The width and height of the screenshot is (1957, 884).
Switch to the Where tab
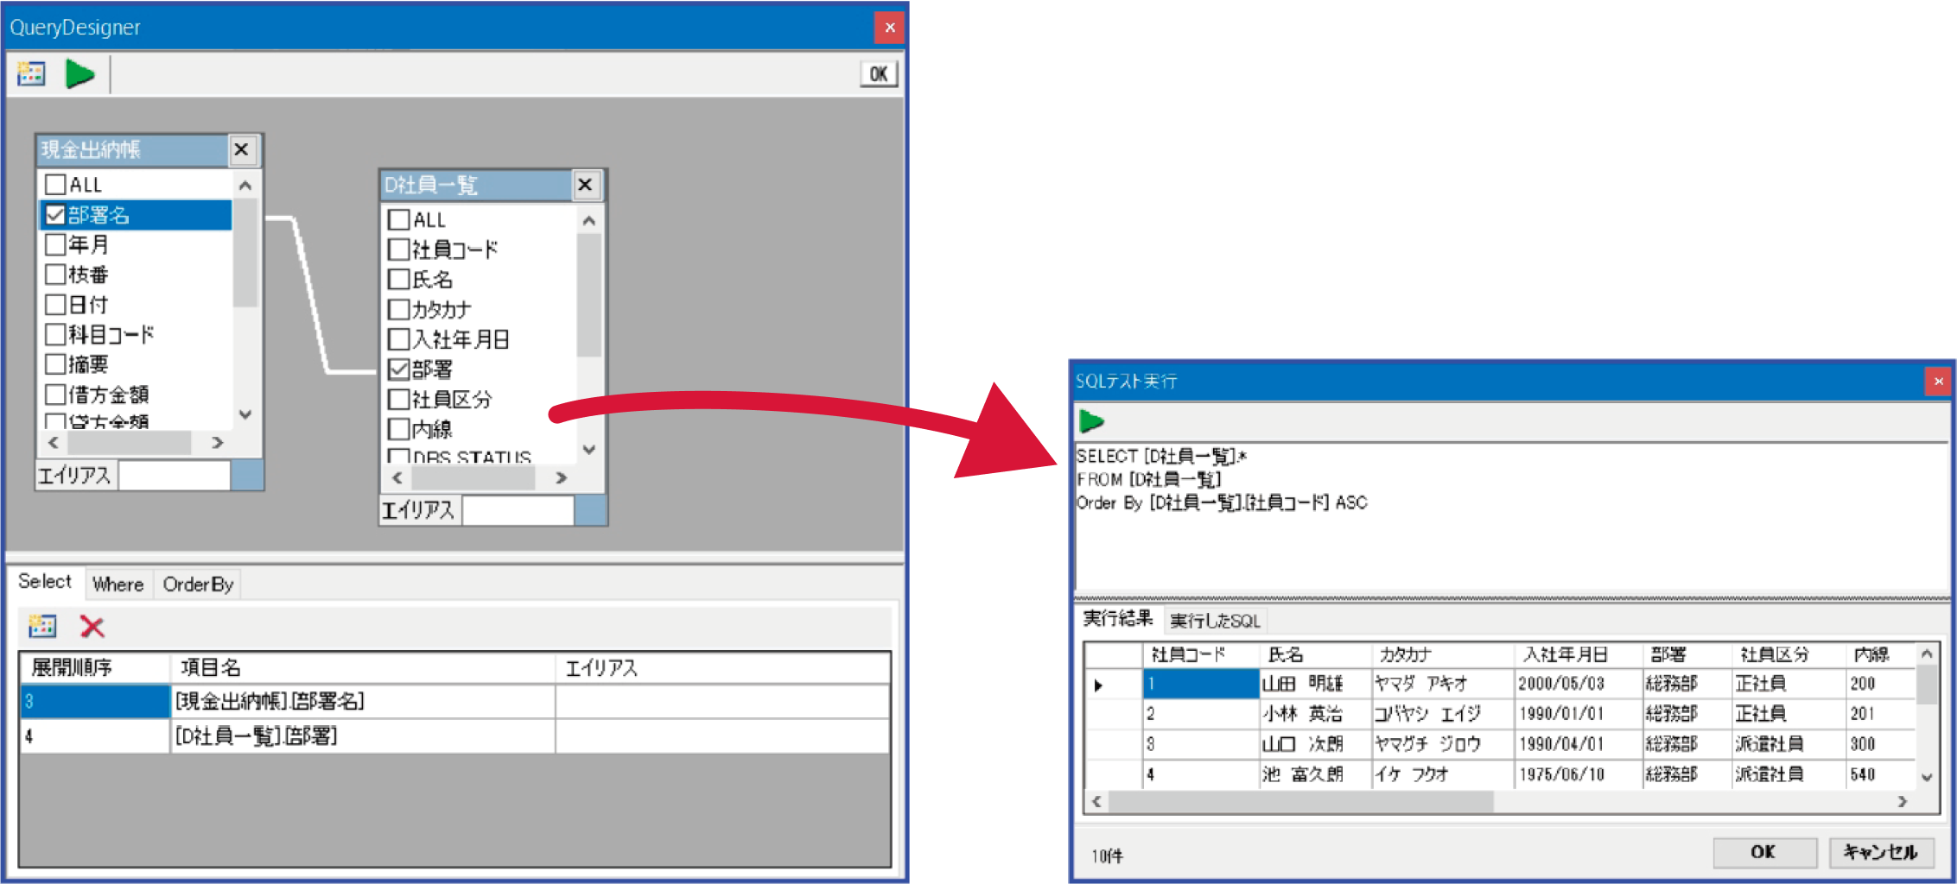point(118,584)
